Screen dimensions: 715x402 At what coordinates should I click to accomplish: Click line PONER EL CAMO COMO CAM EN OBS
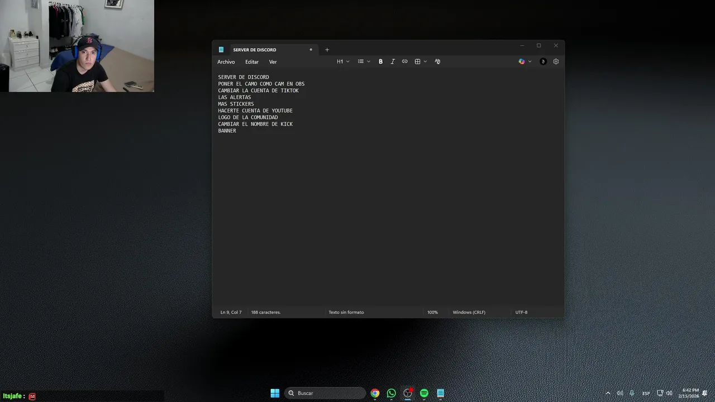tap(261, 84)
